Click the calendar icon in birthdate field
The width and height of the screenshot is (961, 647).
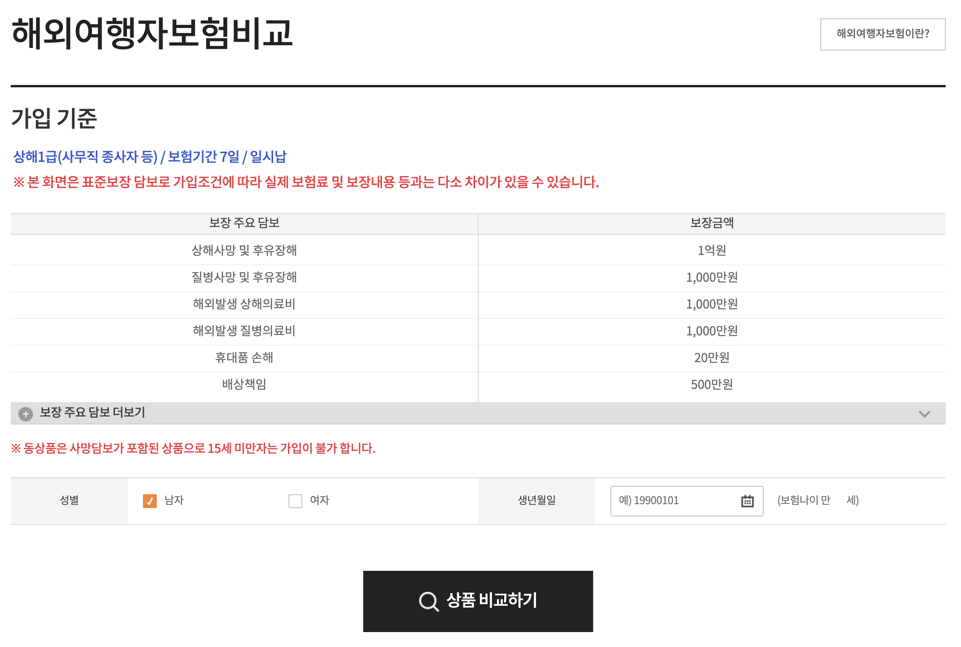tap(747, 501)
